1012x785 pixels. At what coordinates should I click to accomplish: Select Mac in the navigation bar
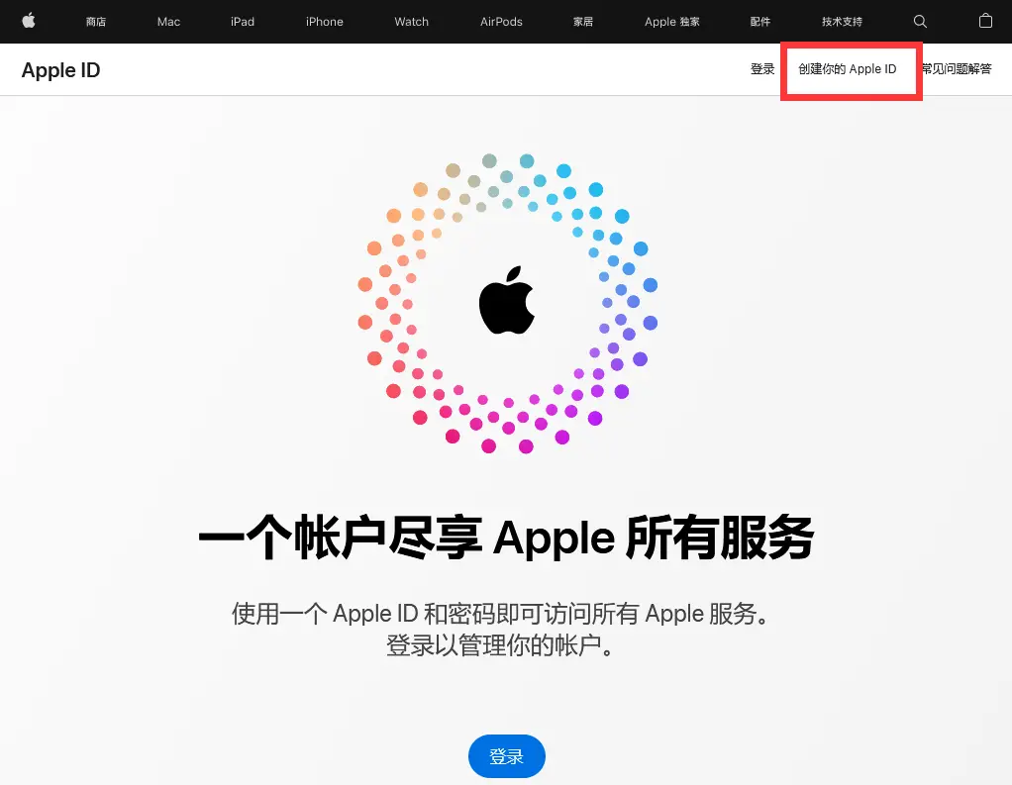coord(168,22)
